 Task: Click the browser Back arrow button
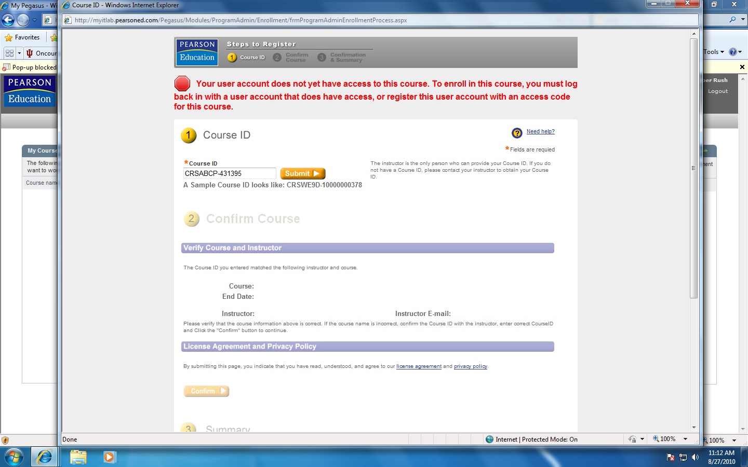[8, 20]
